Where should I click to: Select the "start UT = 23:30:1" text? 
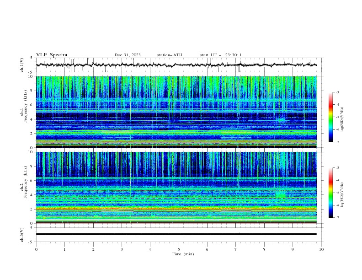221,55
